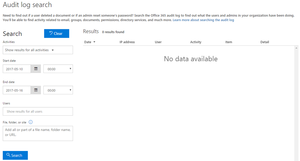The height and width of the screenshot is (161, 300).
Task: Click the scrollbar up arrow in Results
Action: pos(296,48)
